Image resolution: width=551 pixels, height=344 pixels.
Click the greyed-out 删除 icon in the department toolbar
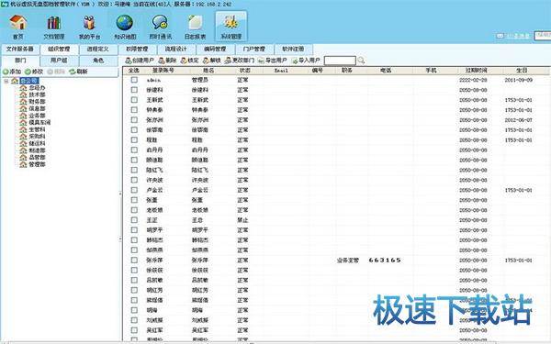[x=50, y=72]
